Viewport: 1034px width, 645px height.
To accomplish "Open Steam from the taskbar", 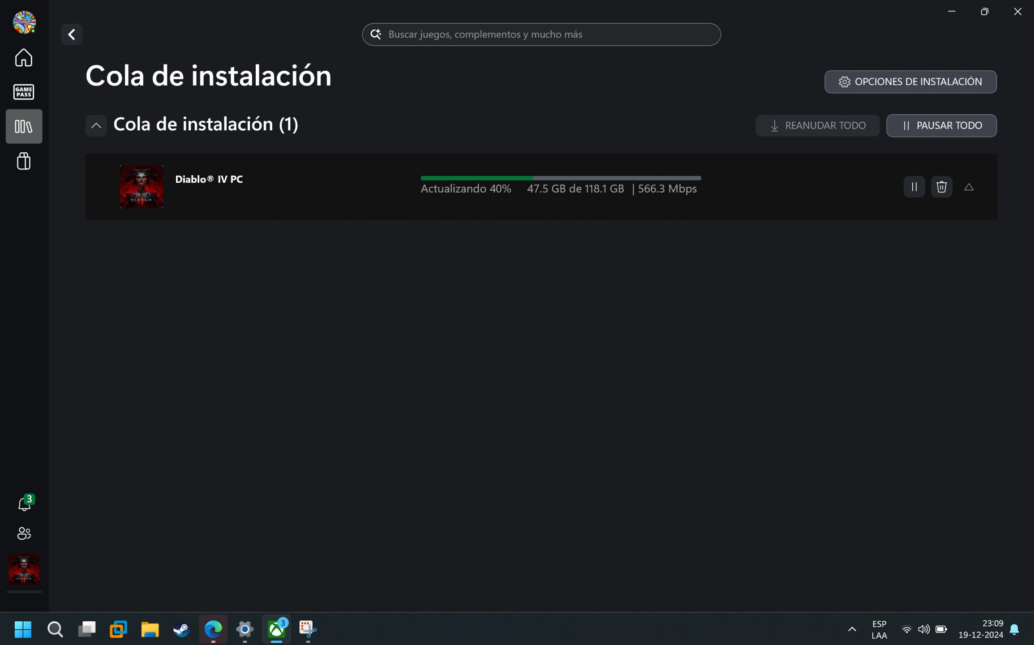I will coord(181,629).
